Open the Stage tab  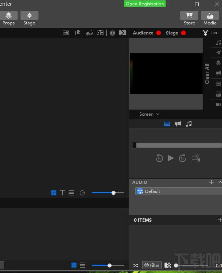(29, 18)
